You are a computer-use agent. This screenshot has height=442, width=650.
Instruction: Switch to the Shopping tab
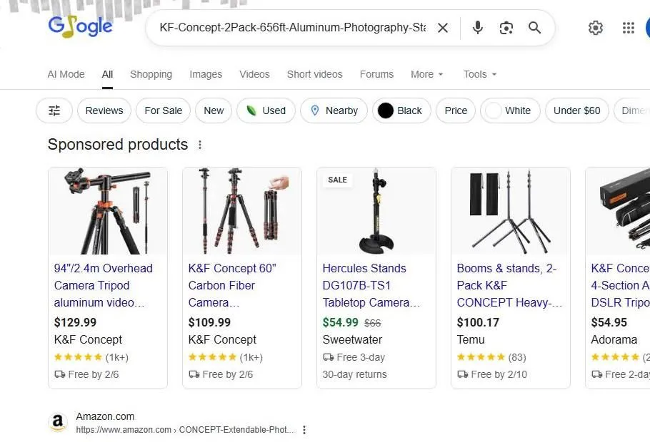point(151,74)
